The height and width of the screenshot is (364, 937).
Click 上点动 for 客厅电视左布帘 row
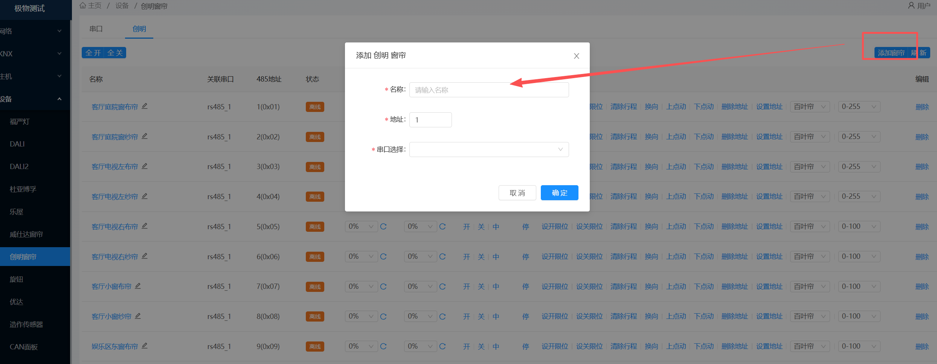(x=676, y=166)
